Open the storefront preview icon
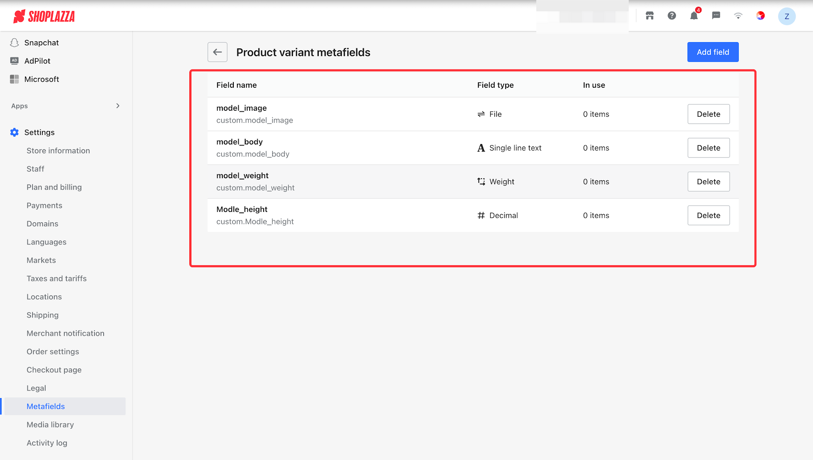813x460 pixels. [649, 16]
